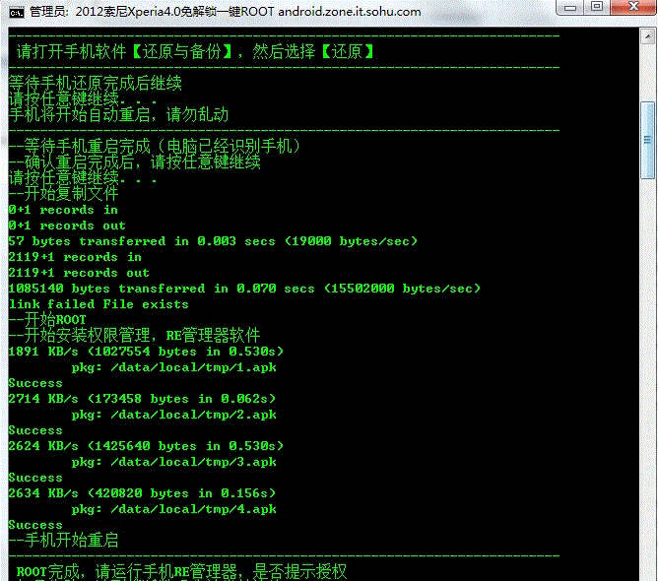Click line '2634 KB/s (420820 bytes in 0.156s)'

[x=142, y=493]
